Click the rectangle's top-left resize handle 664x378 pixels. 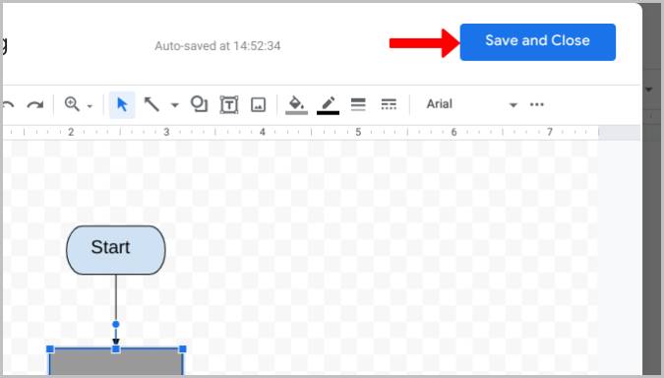50,349
